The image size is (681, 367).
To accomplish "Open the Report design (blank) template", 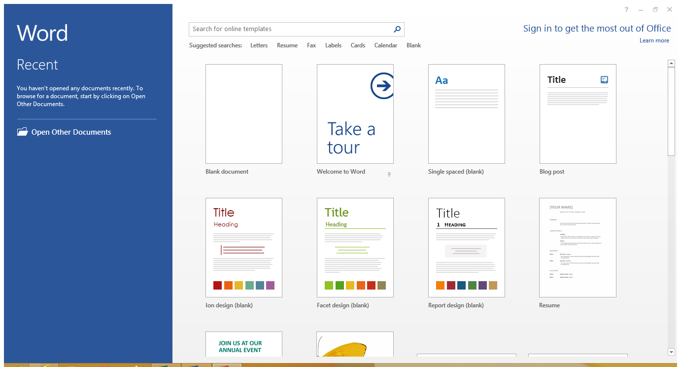I will click(x=467, y=248).
